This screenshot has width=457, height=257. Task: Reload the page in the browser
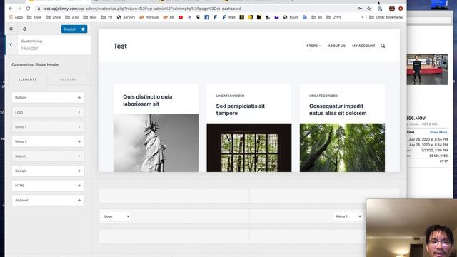point(28,9)
